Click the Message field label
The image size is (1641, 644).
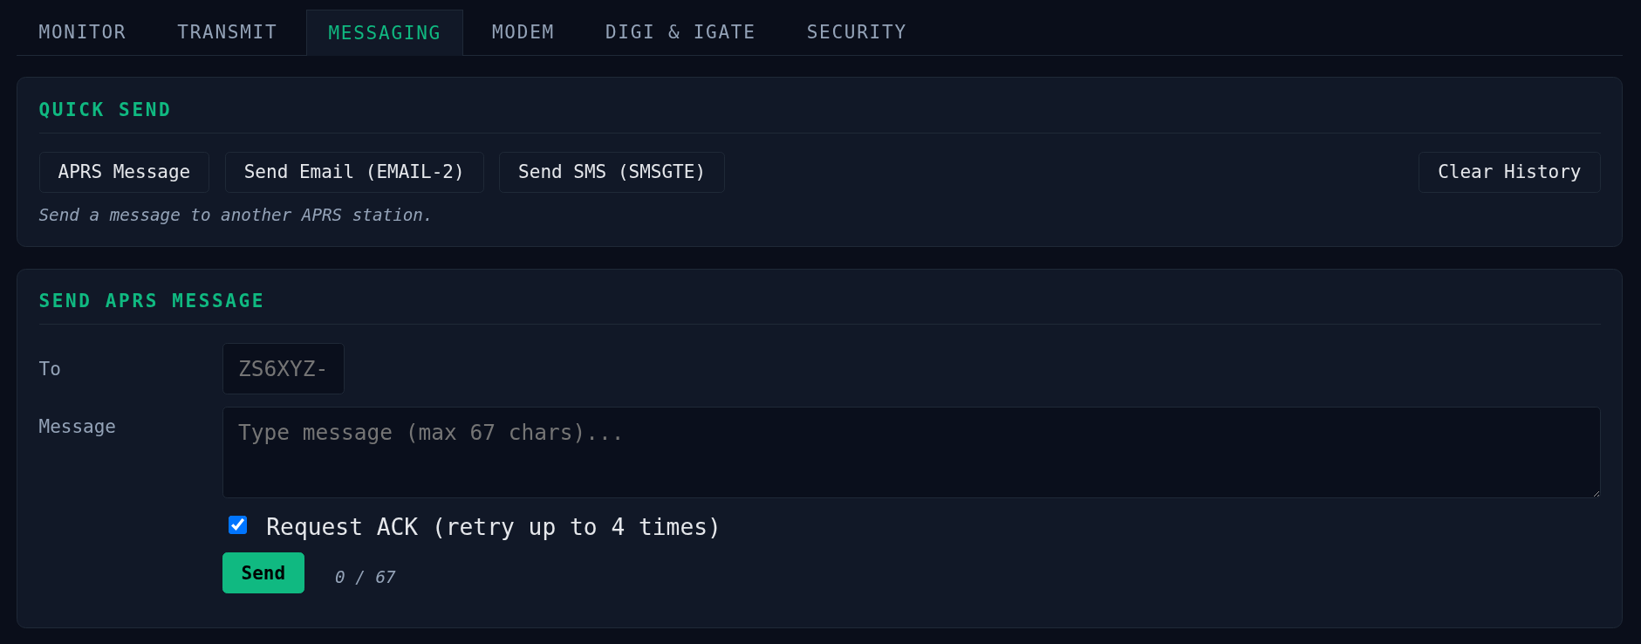(77, 427)
